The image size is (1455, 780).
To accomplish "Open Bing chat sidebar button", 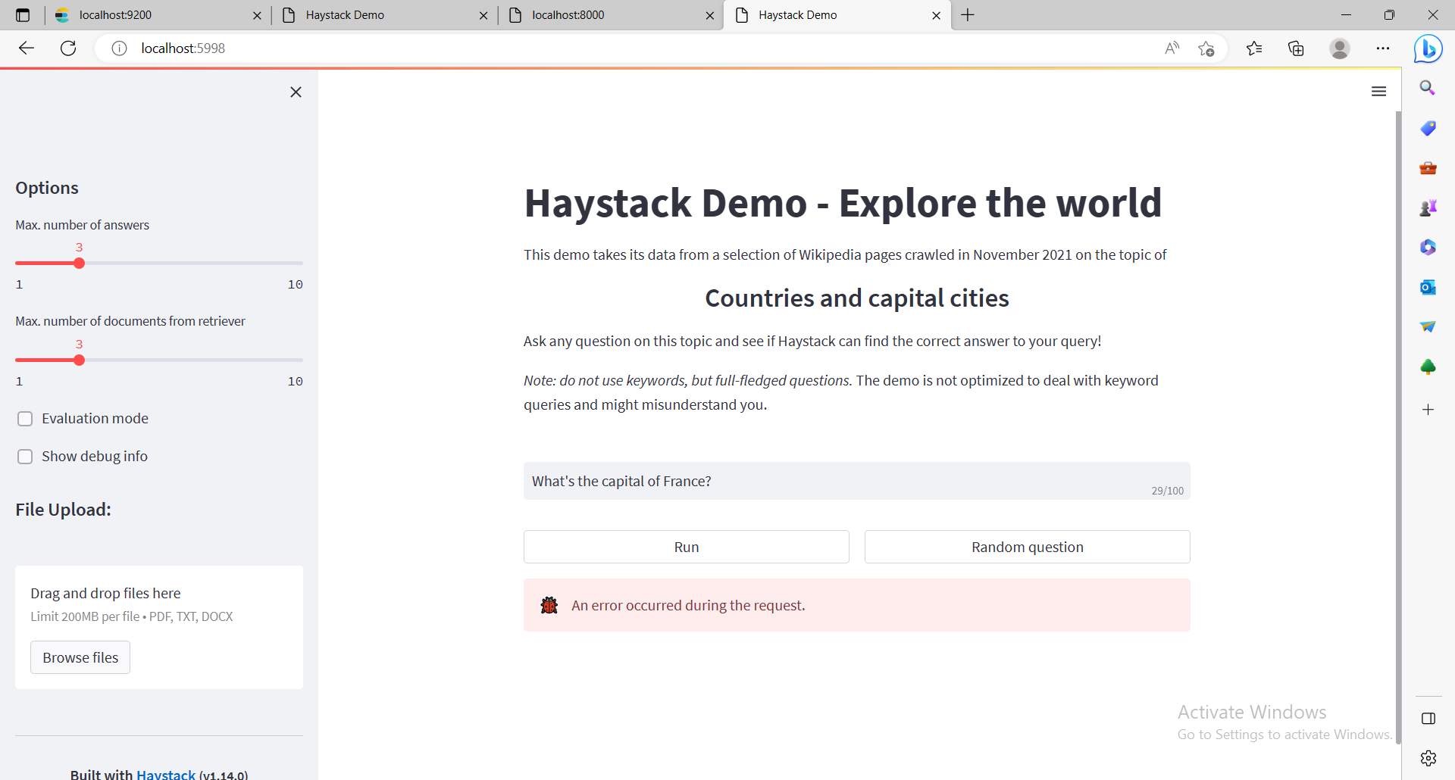I will [1428, 48].
